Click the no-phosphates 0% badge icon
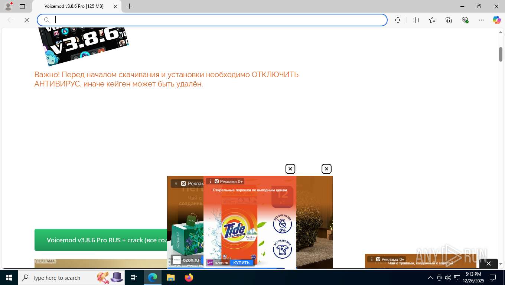Image resolution: width=505 pixels, height=285 pixels. click(x=282, y=224)
